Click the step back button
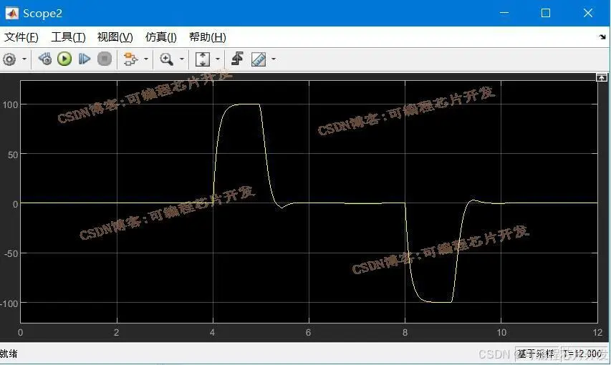Screen dimensions: 611x365 click(45, 59)
